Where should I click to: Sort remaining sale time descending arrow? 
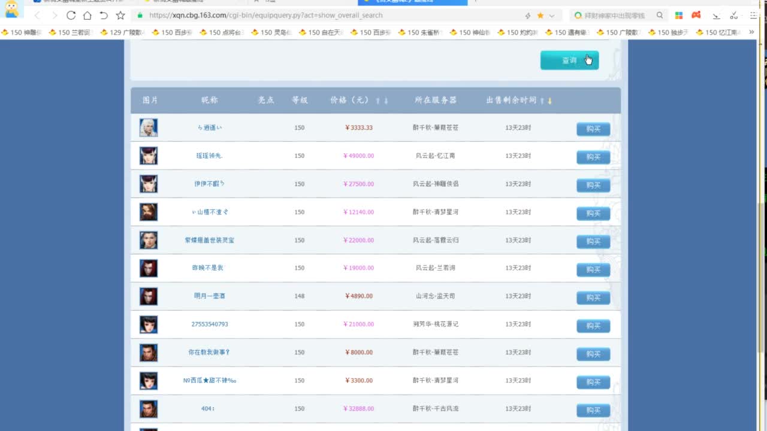point(549,101)
